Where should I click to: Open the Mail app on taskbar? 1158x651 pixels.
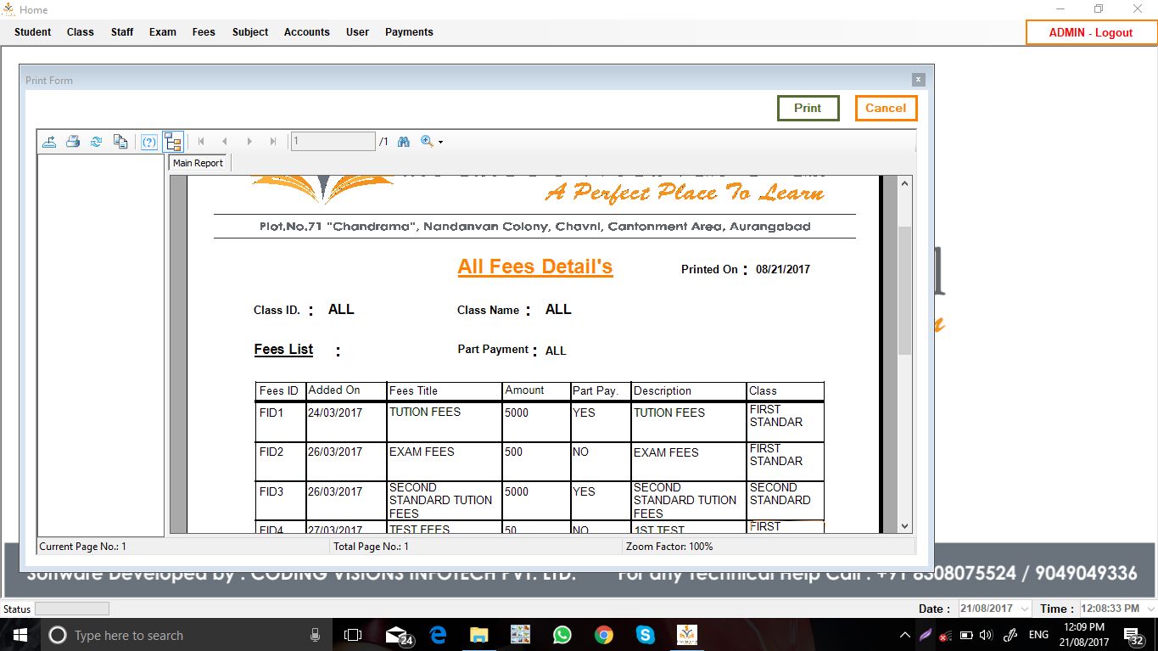pos(397,635)
